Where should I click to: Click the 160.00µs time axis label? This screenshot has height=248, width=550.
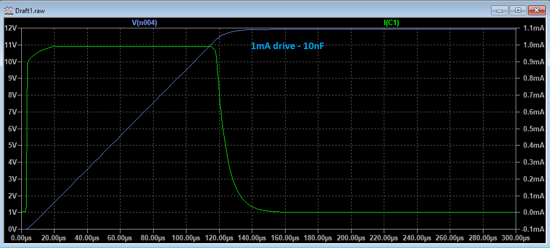(x=285, y=238)
